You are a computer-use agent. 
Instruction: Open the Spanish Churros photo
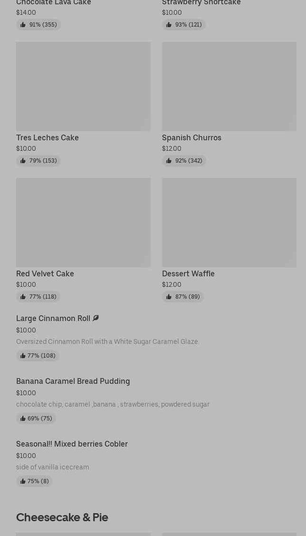(x=229, y=86)
